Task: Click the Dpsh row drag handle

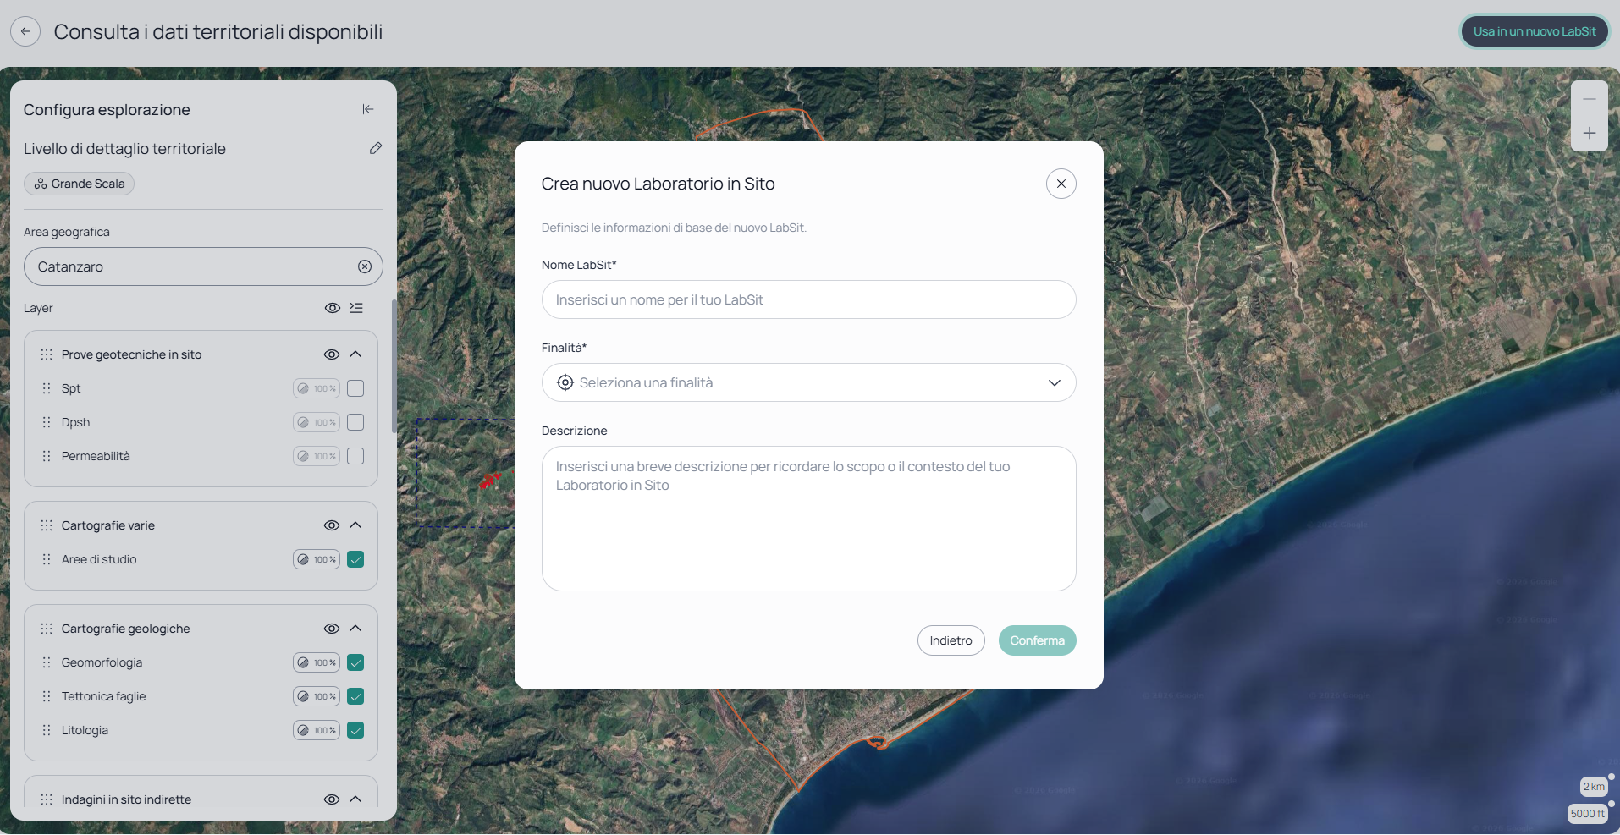Action: point(47,422)
